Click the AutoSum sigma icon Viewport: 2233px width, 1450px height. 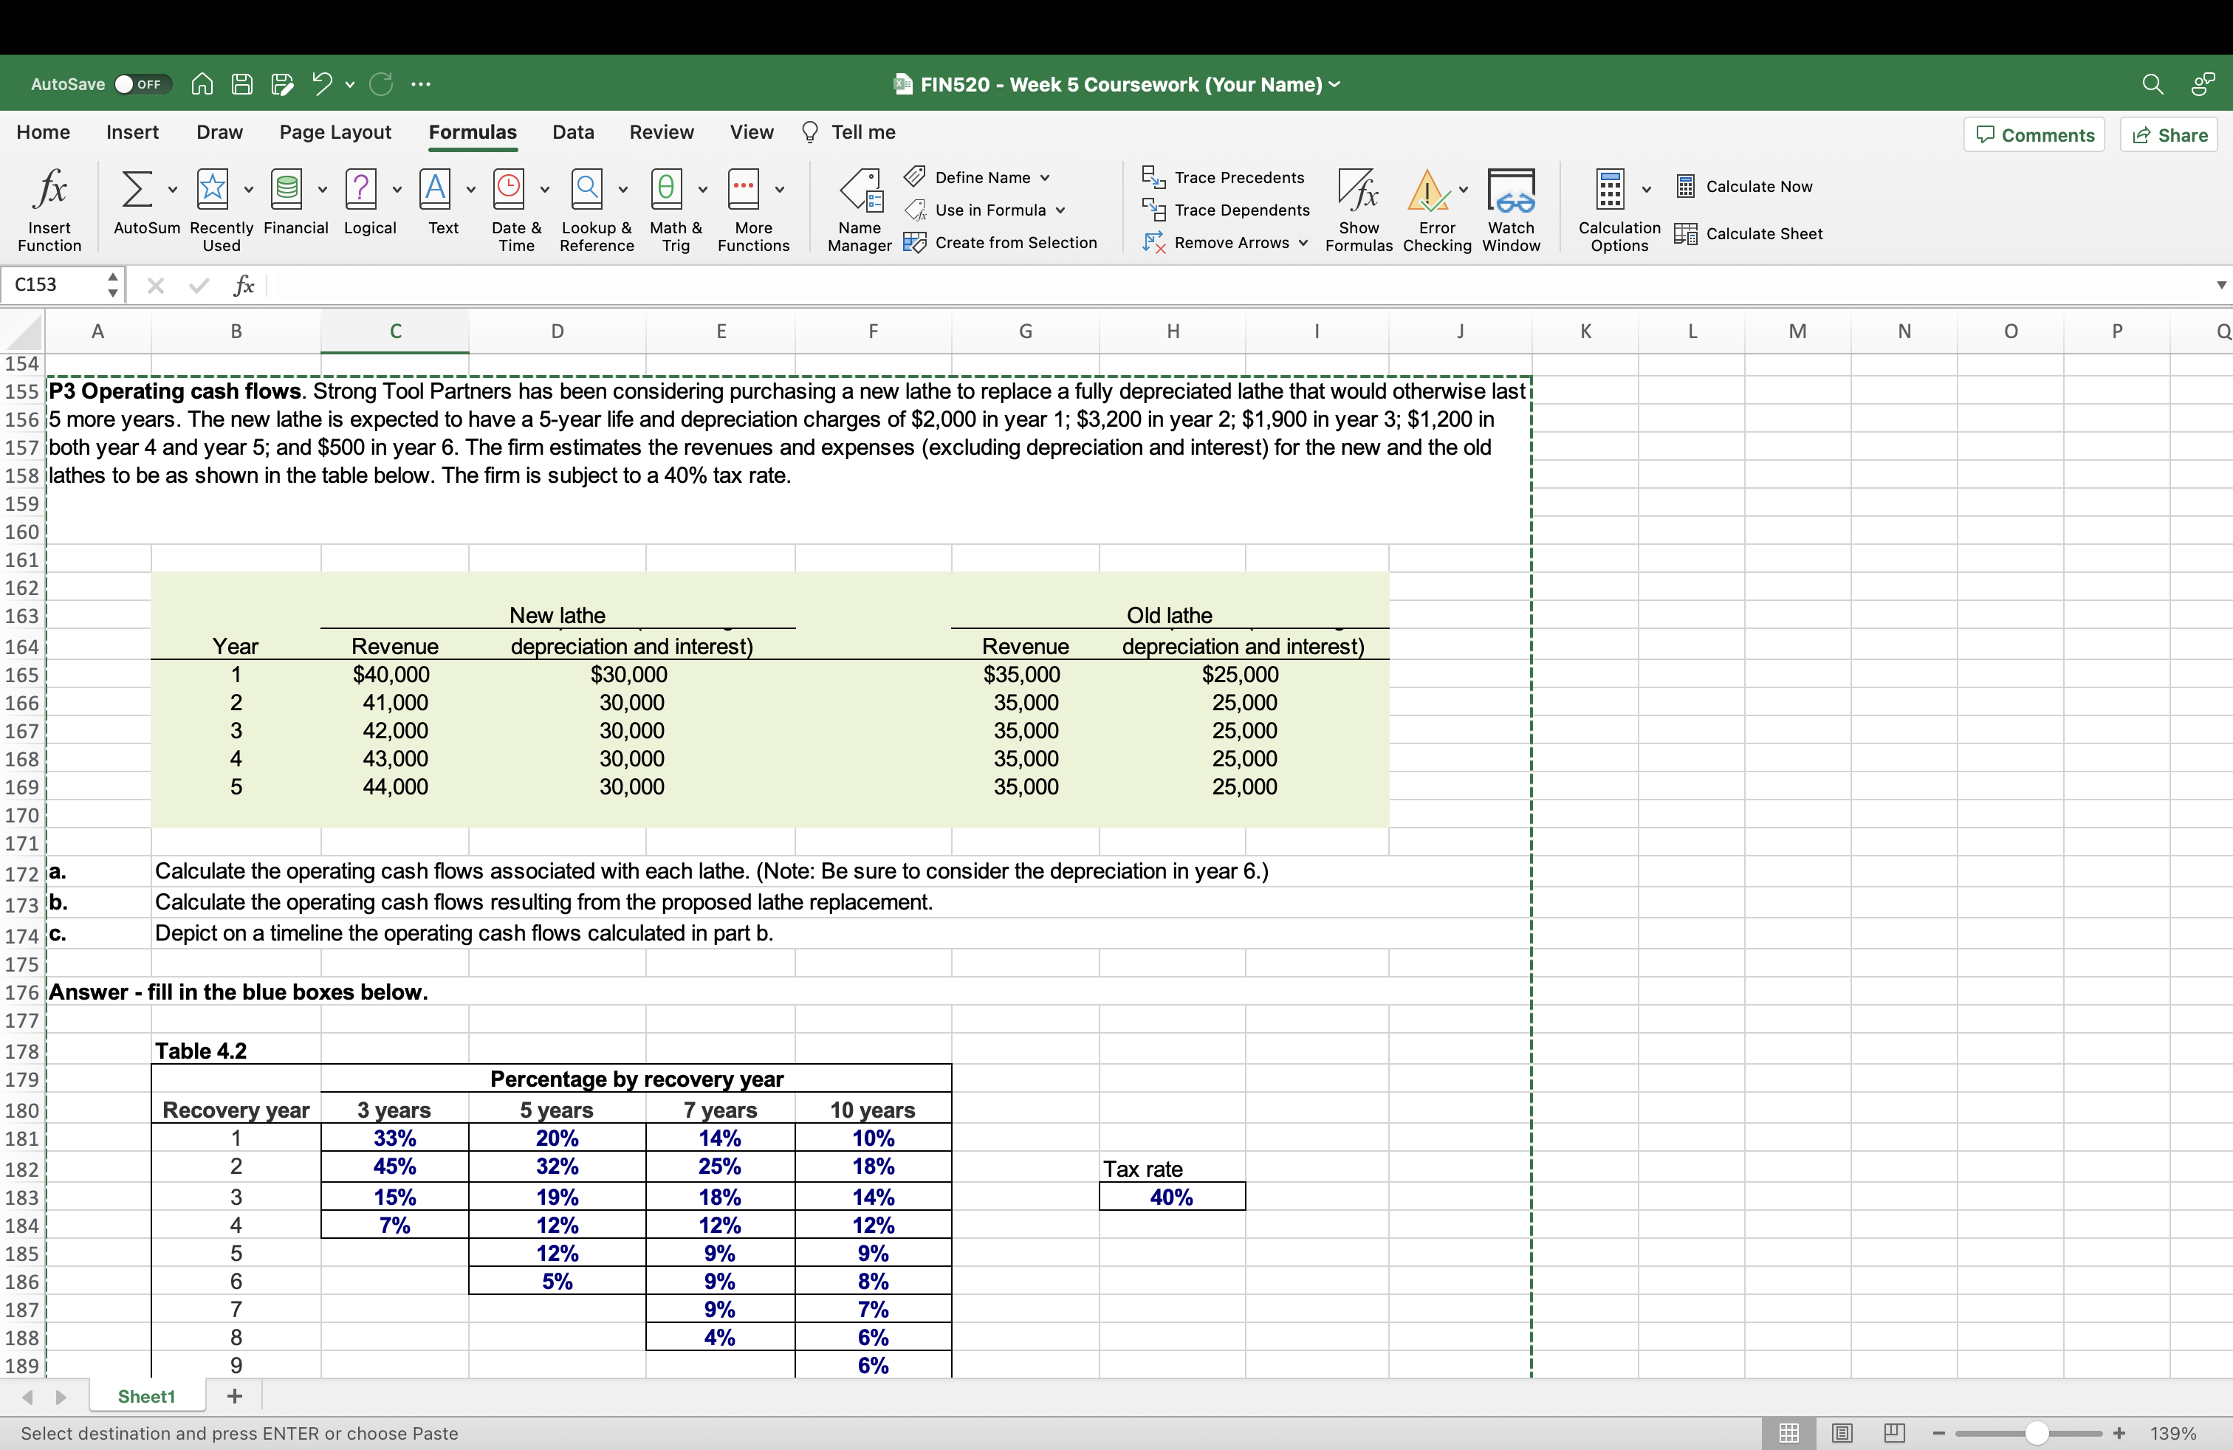click(x=137, y=188)
